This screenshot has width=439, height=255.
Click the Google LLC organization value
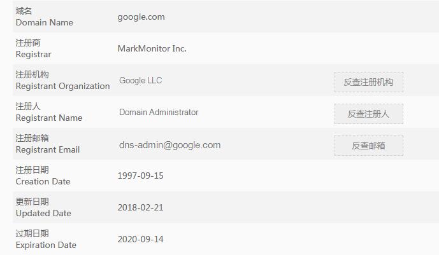click(x=140, y=81)
